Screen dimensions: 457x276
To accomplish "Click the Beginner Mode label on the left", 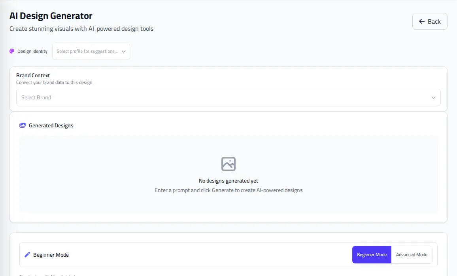I will pos(51,255).
